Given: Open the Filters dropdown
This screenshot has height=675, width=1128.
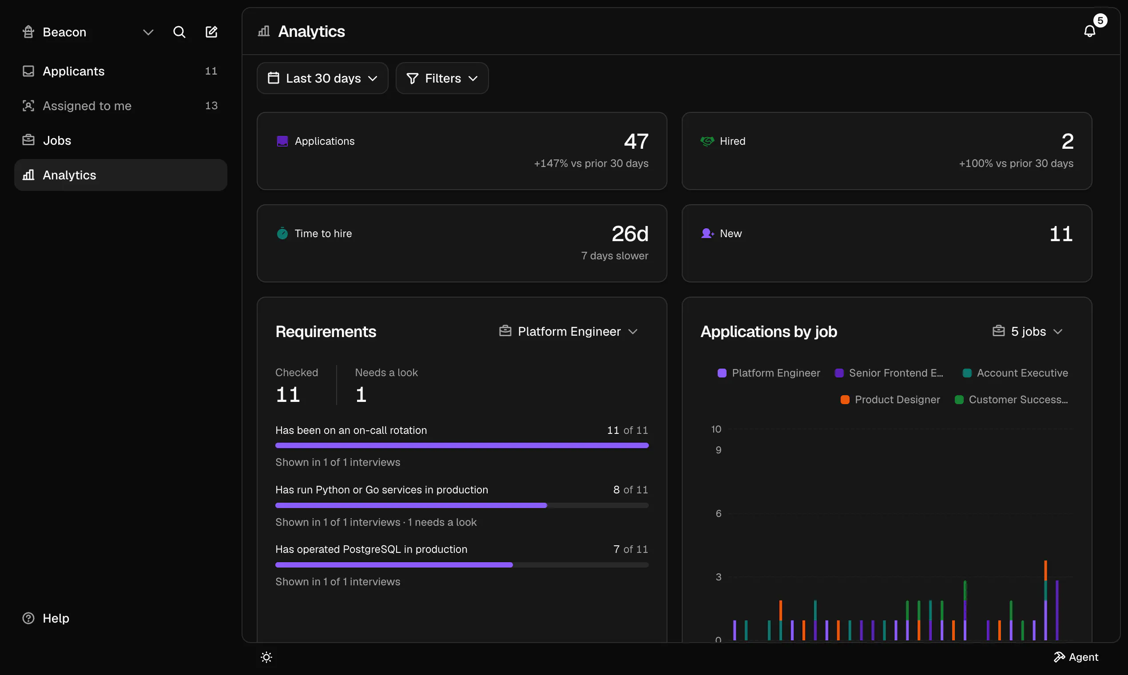Looking at the screenshot, I should [x=442, y=78].
